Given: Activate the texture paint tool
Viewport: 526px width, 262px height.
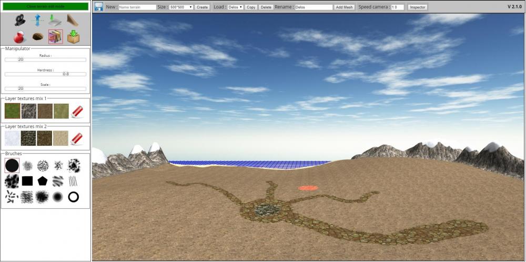Looking at the screenshot, I should [x=55, y=37].
